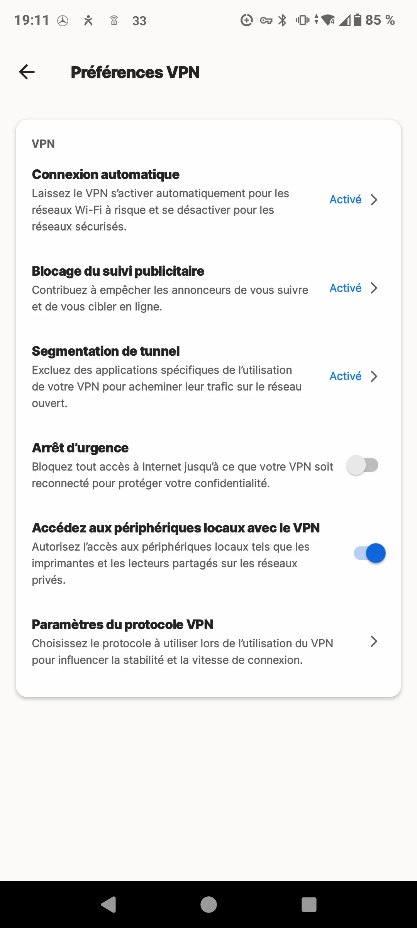Open the Segmentation de tunnel setting
The image size is (417, 928).
coord(208,377)
